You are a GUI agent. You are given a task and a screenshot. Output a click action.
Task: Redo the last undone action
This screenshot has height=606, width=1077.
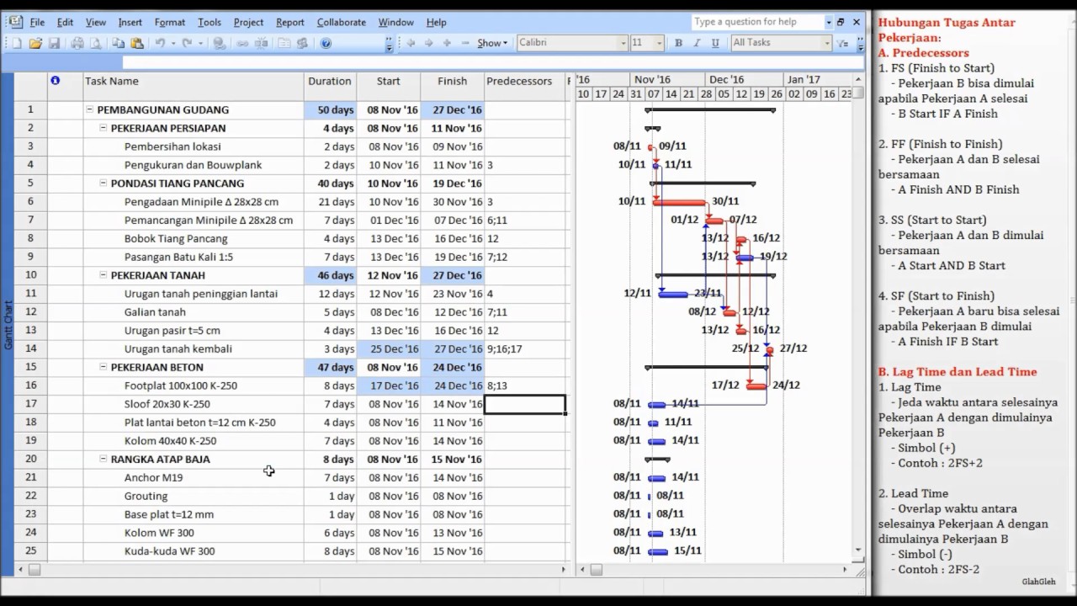coord(187,43)
